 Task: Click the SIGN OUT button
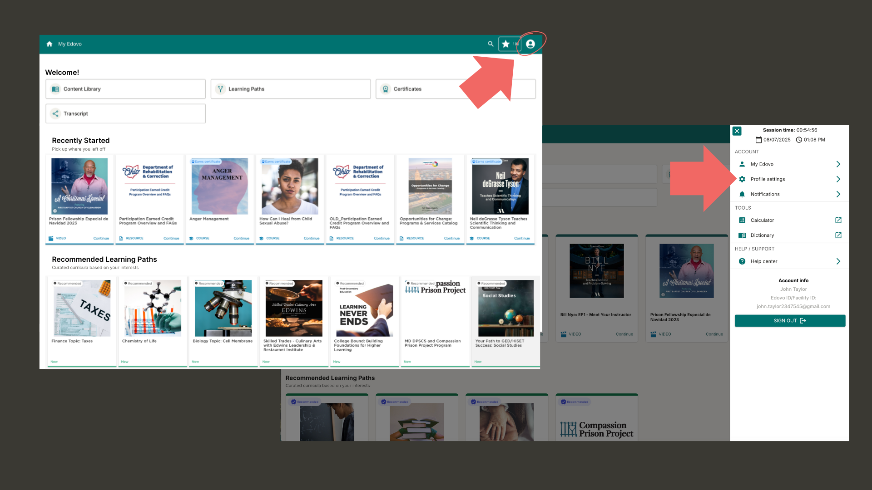789,321
